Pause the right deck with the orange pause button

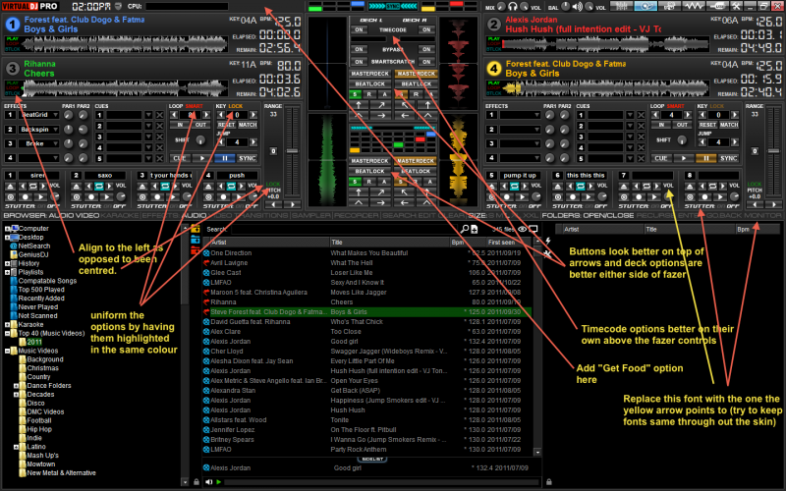[705, 158]
